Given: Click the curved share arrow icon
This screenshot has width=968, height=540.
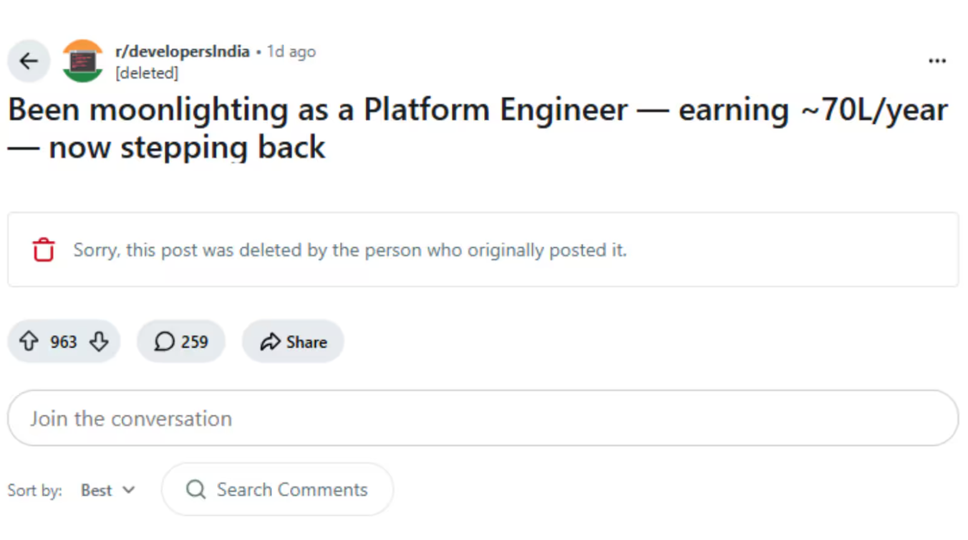Looking at the screenshot, I should pyautogui.click(x=270, y=341).
